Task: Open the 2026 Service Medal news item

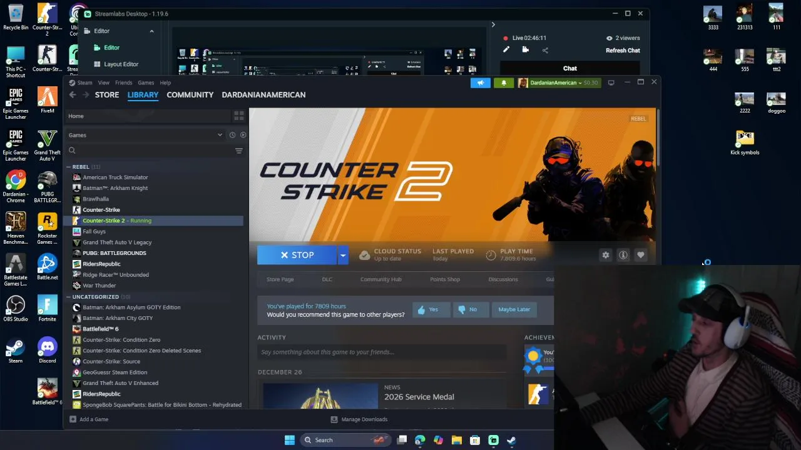Action: [x=419, y=397]
